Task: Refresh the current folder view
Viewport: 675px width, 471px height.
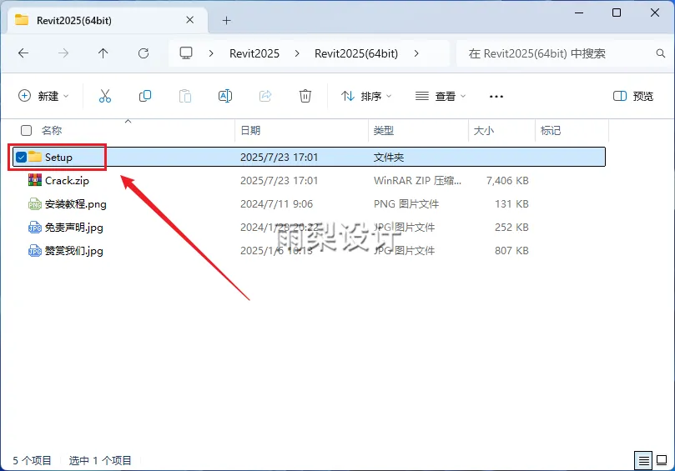Action: [144, 53]
